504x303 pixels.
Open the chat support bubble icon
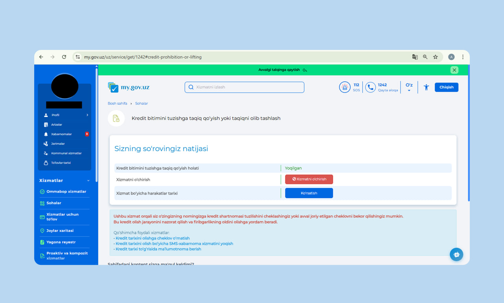[456, 255]
